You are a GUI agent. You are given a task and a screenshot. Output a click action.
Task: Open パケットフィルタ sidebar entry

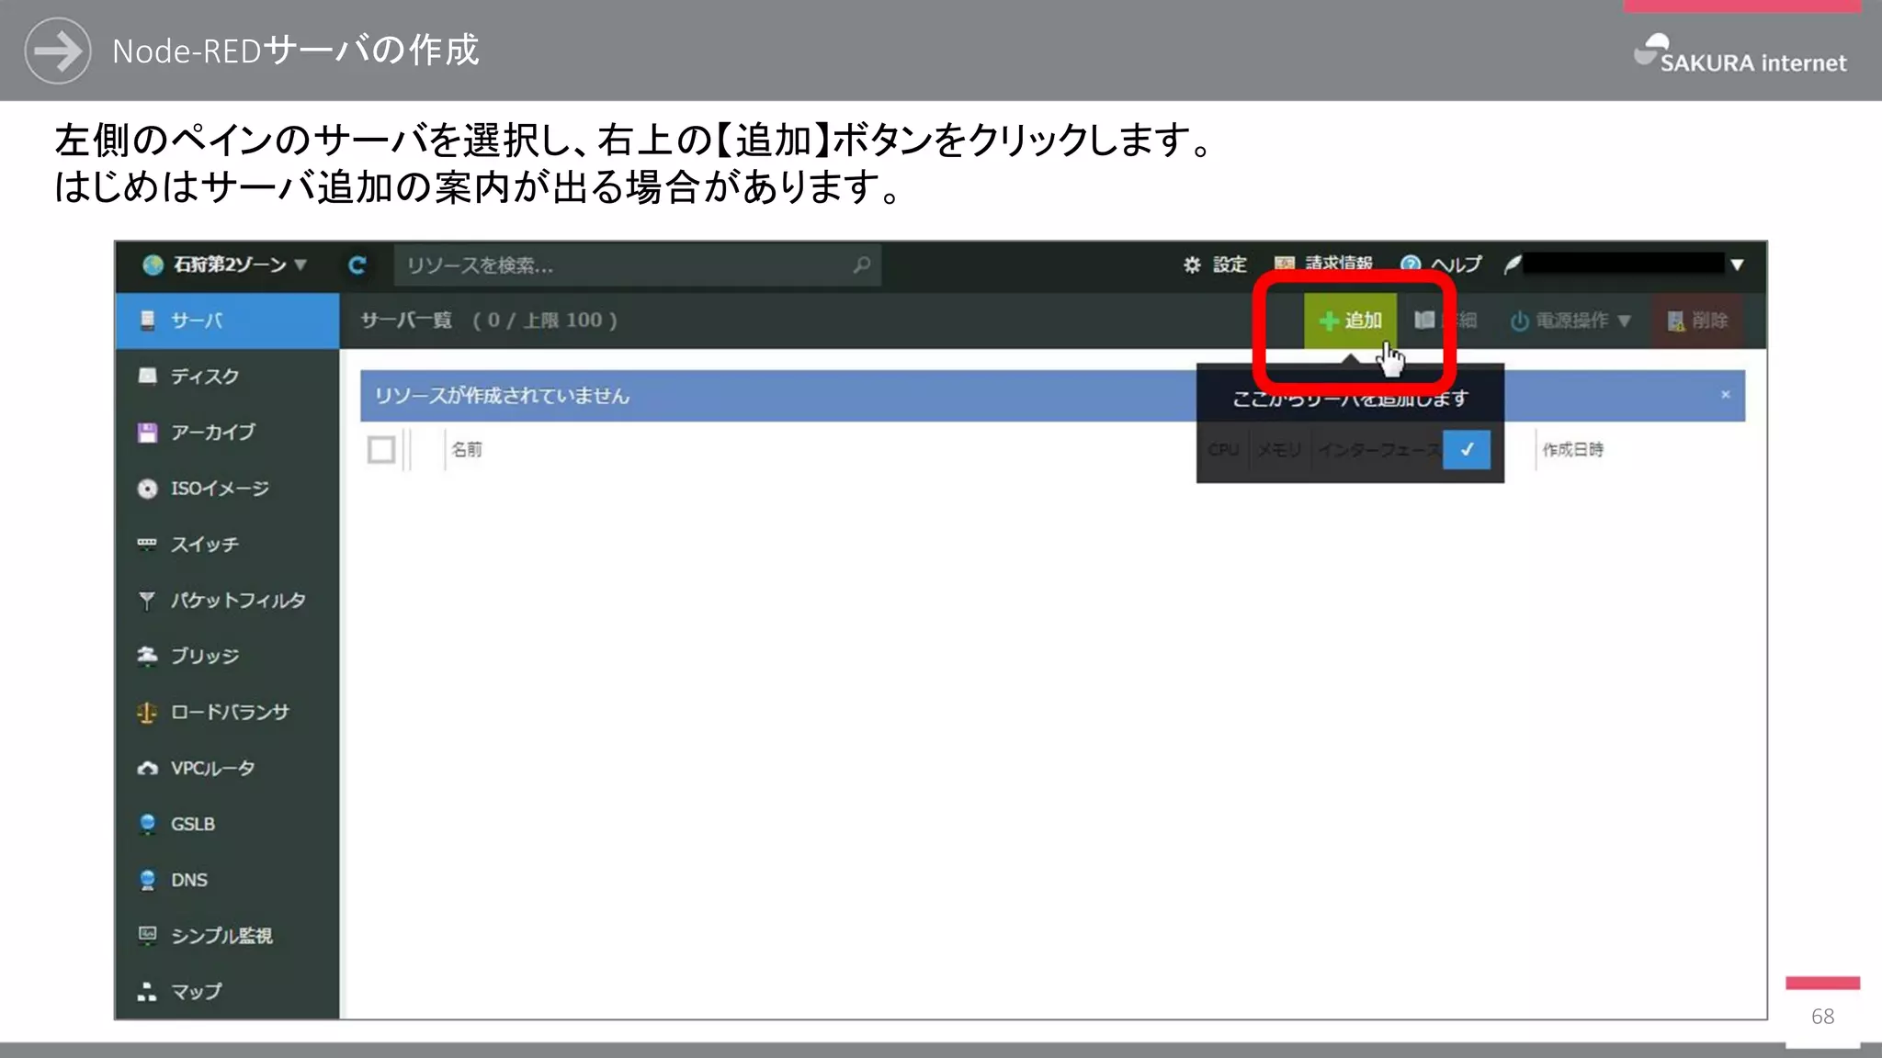click(227, 601)
